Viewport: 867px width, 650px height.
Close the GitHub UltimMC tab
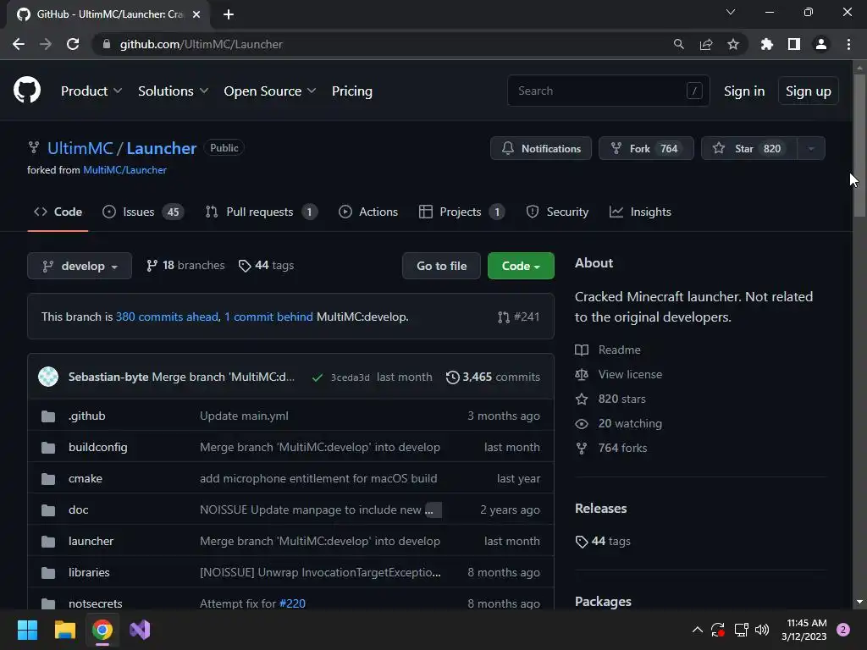(196, 14)
